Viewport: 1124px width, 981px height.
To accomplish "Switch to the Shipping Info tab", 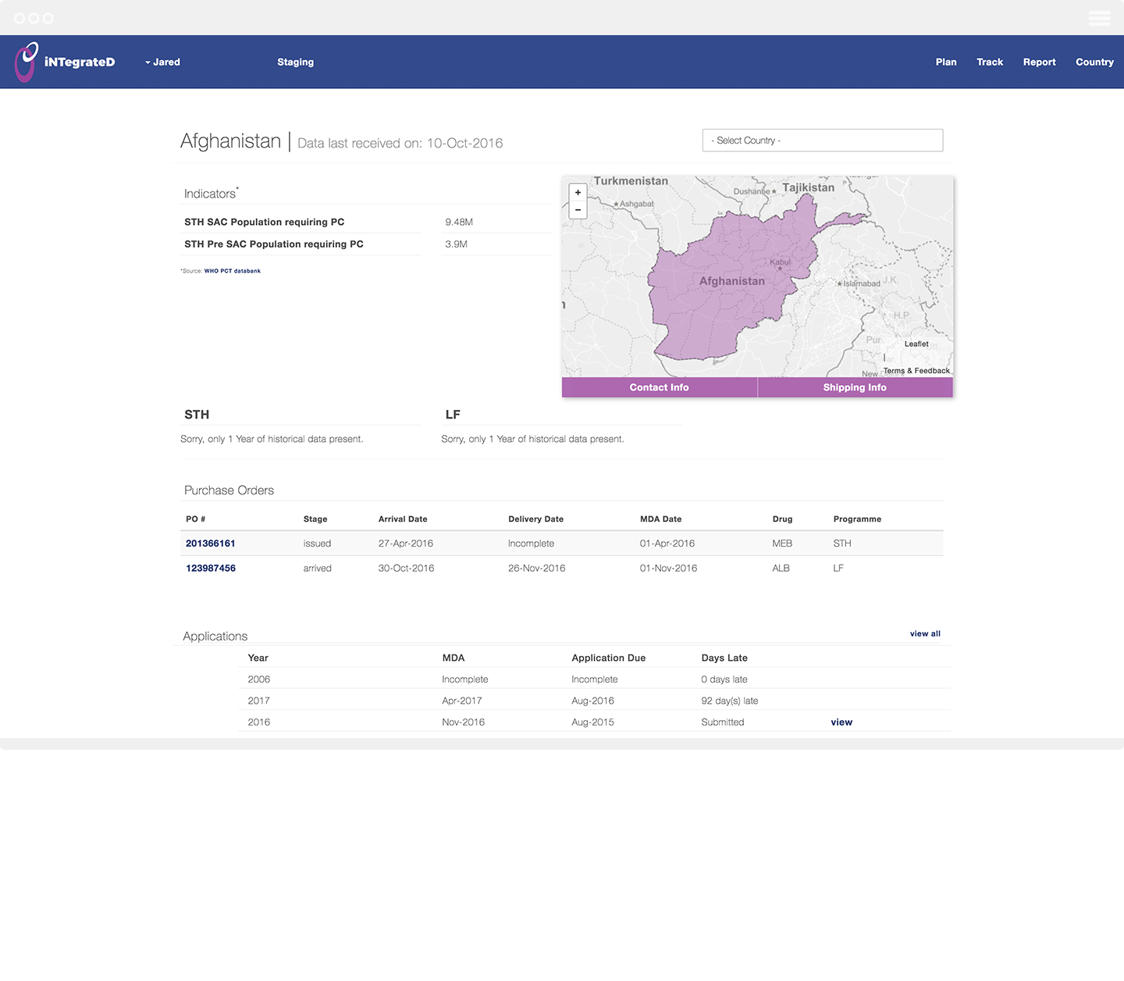I will [855, 387].
